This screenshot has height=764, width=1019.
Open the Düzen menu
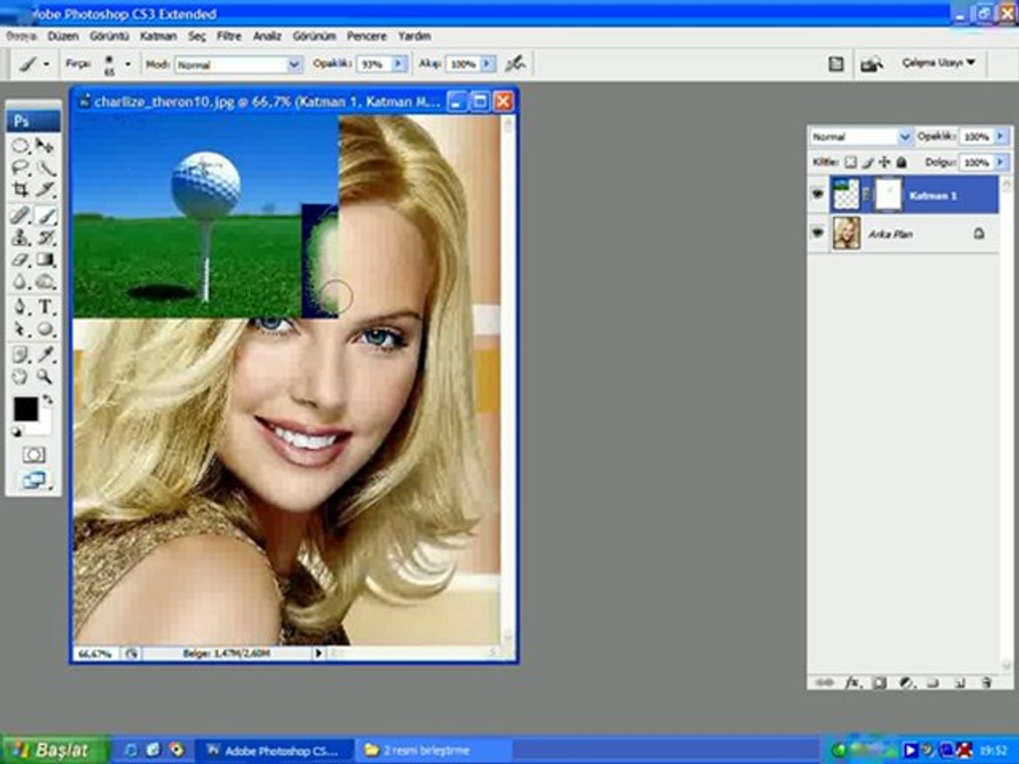click(63, 36)
